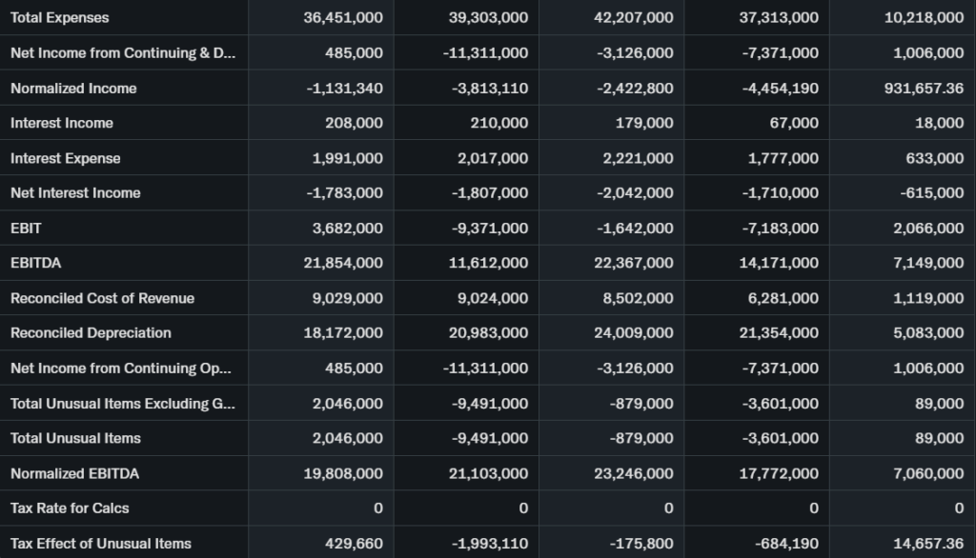Image resolution: width=976 pixels, height=558 pixels.
Task: Click the Normalized EBITDA row label
Action: (x=74, y=473)
